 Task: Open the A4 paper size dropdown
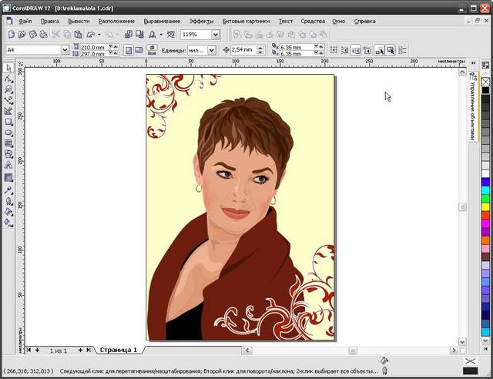[65, 50]
